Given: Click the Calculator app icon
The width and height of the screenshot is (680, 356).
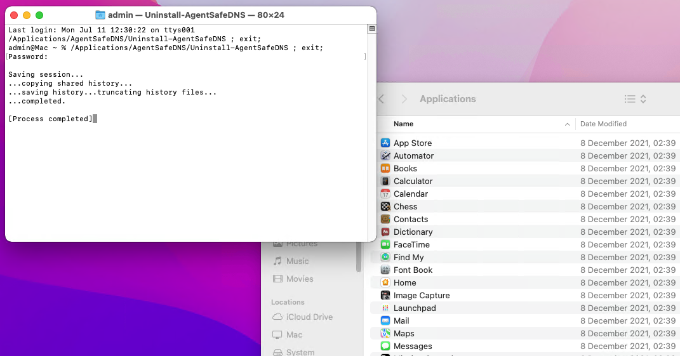Looking at the screenshot, I should (385, 181).
